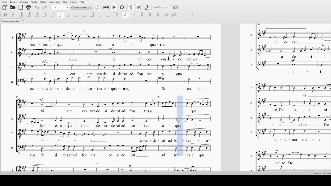331x186 pixels.
Task: Toggle Tonalité de concert button
Action: click(x=161, y=7)
